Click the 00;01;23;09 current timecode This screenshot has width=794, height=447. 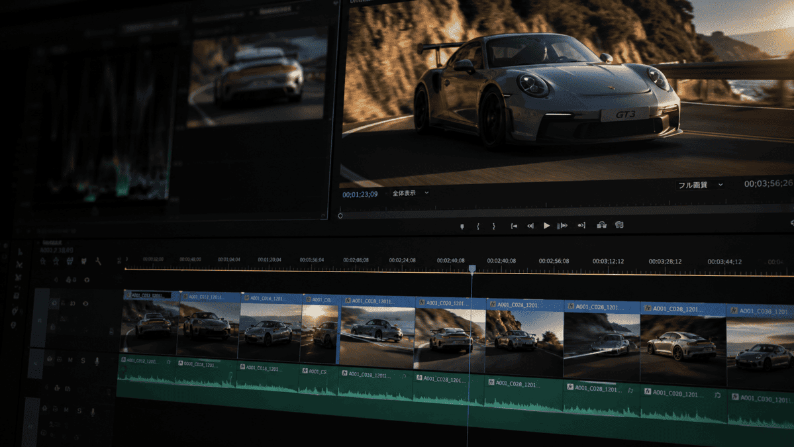tap(360, 195)
